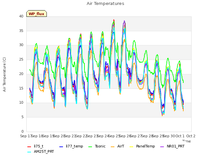
Task: Click the 35 y-axis tick label
Action: click(x=21, y=31)
